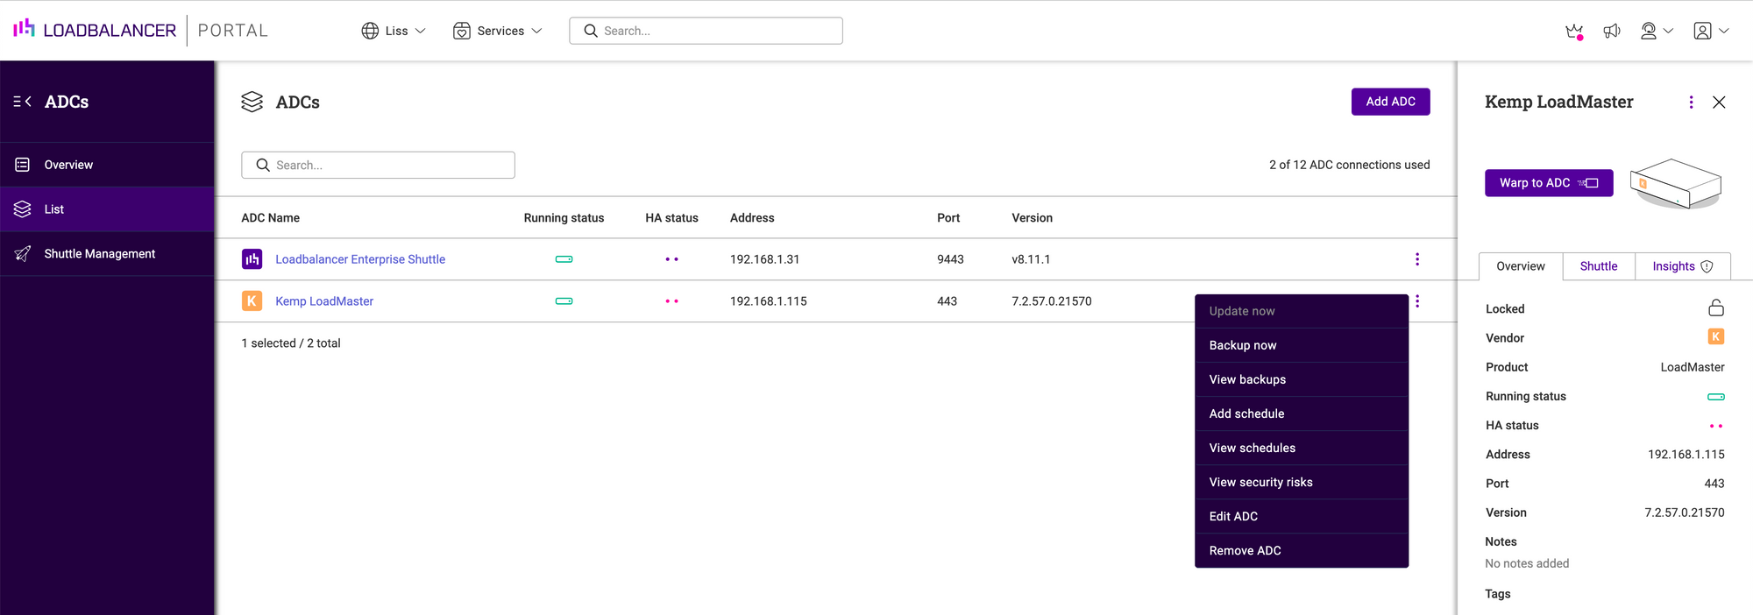The width and height of the screenshot is (1753, 615).
Task: Click HA status dots in details panel
Action: [1716, 426]
